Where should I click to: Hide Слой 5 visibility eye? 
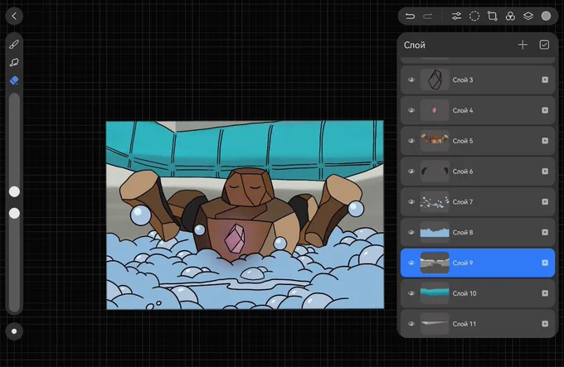click(411, 141)
